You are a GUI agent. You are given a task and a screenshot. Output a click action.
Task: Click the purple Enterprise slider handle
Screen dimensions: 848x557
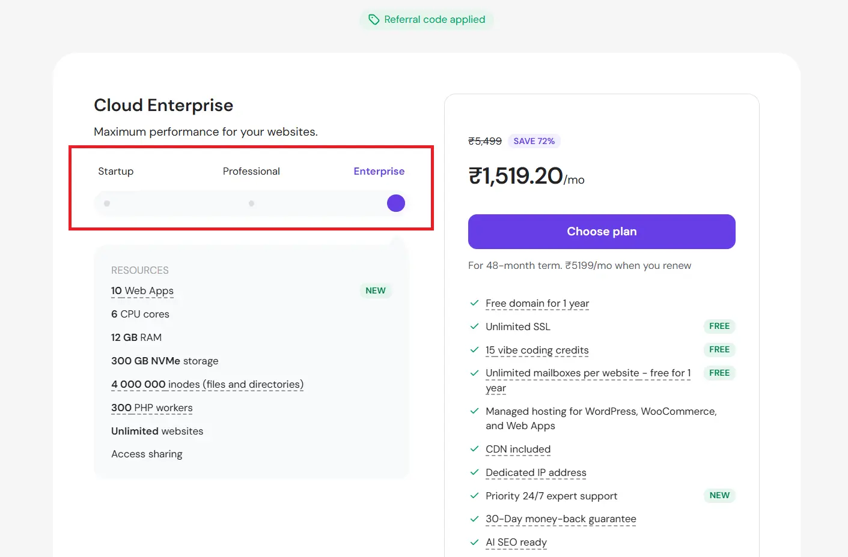coord(396,203)
